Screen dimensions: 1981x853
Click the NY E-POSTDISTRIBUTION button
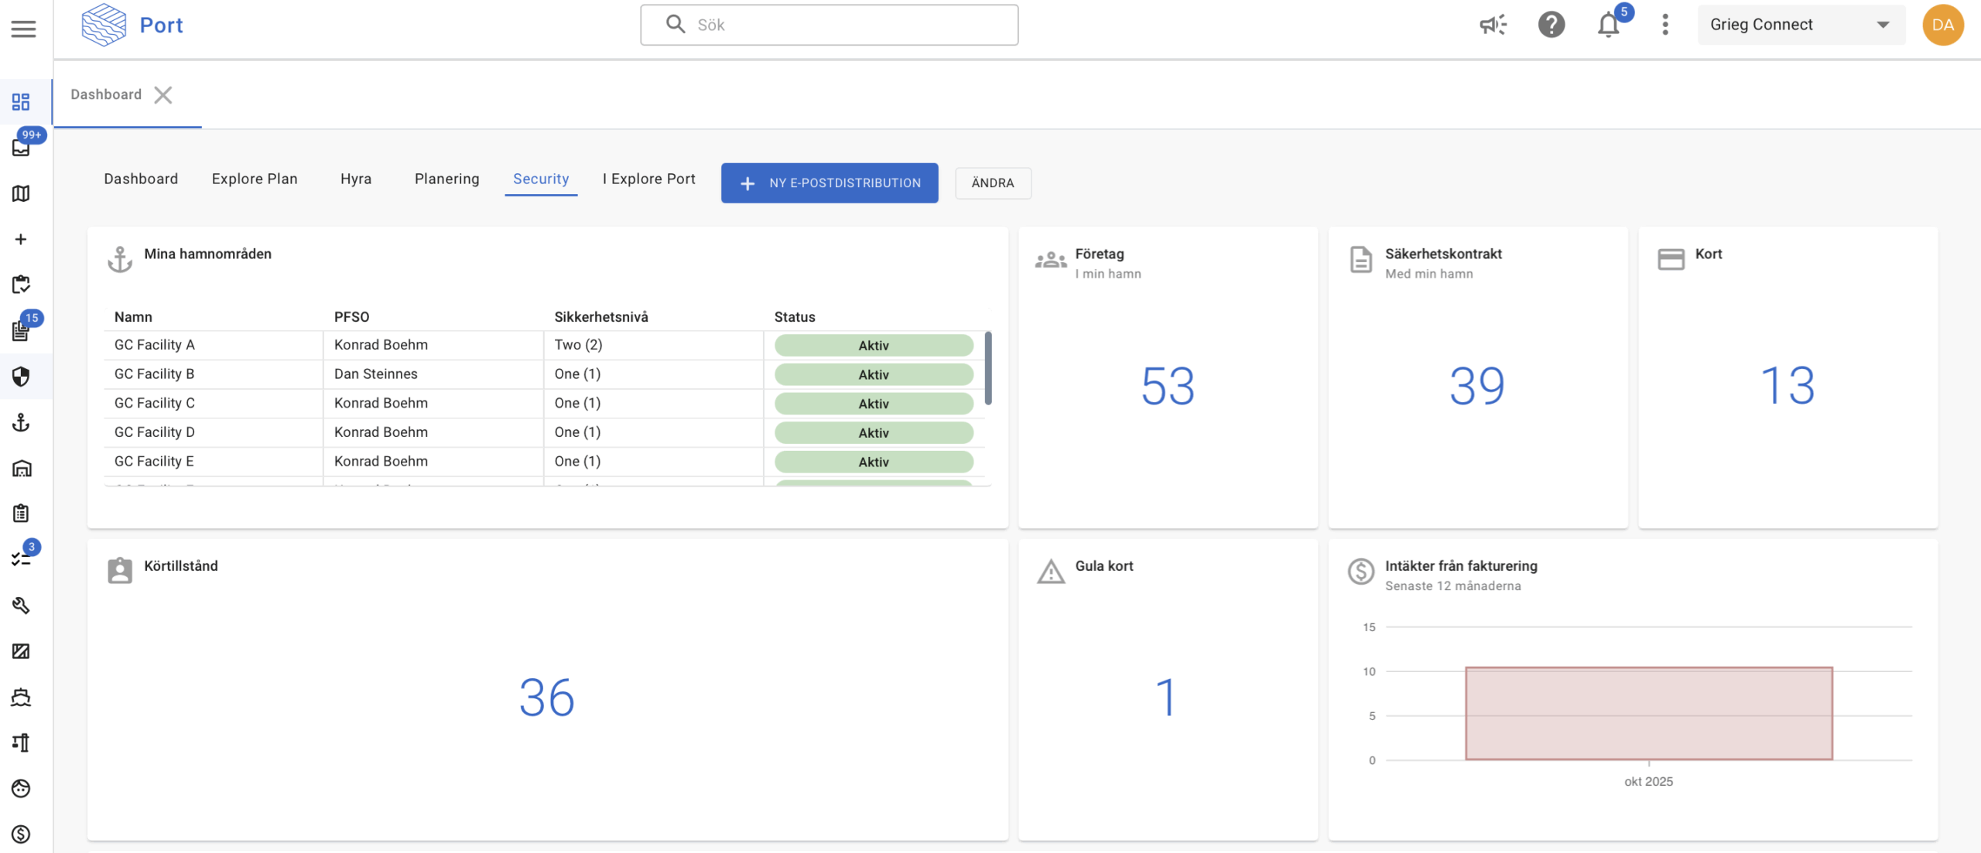pos(830,183)
